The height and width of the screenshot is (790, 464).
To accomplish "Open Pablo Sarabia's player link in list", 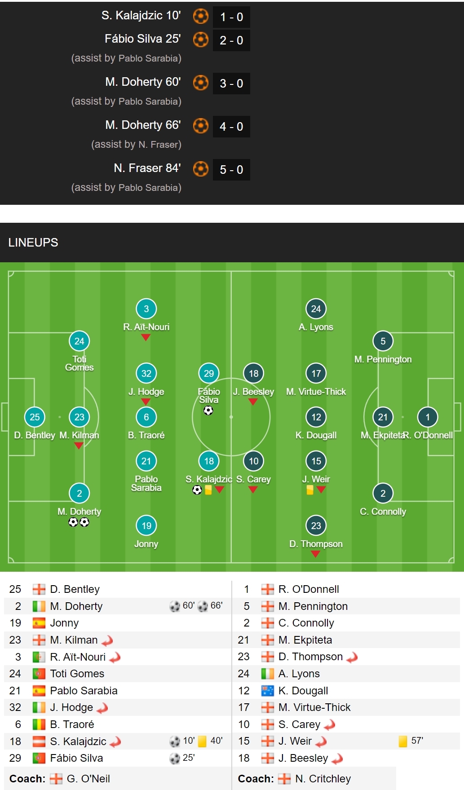I will point(84,691).
